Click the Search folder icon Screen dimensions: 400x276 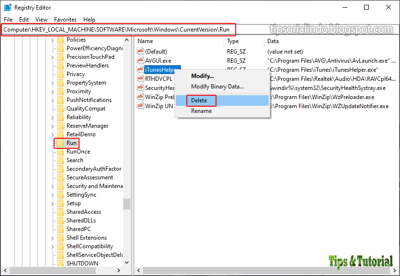[60, 160]
